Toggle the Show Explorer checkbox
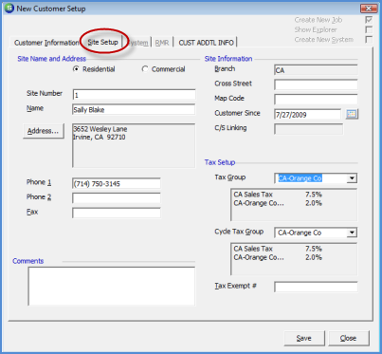382x354 pixels. point(369,29)
